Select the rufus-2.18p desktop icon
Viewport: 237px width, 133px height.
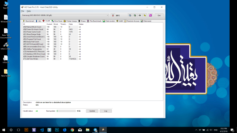6,46
